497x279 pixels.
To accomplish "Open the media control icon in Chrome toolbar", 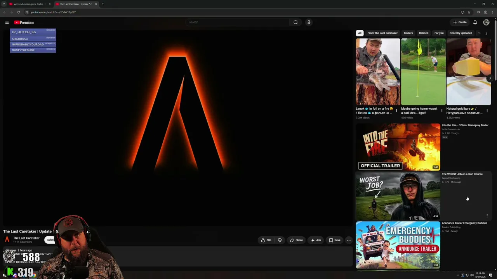I will pos(478,12).
